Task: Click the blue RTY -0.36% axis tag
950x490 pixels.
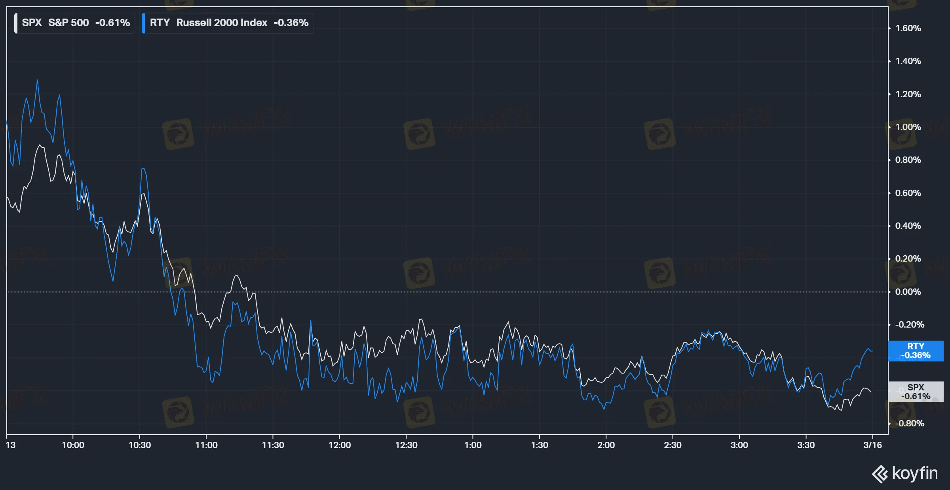Action: 916,351
